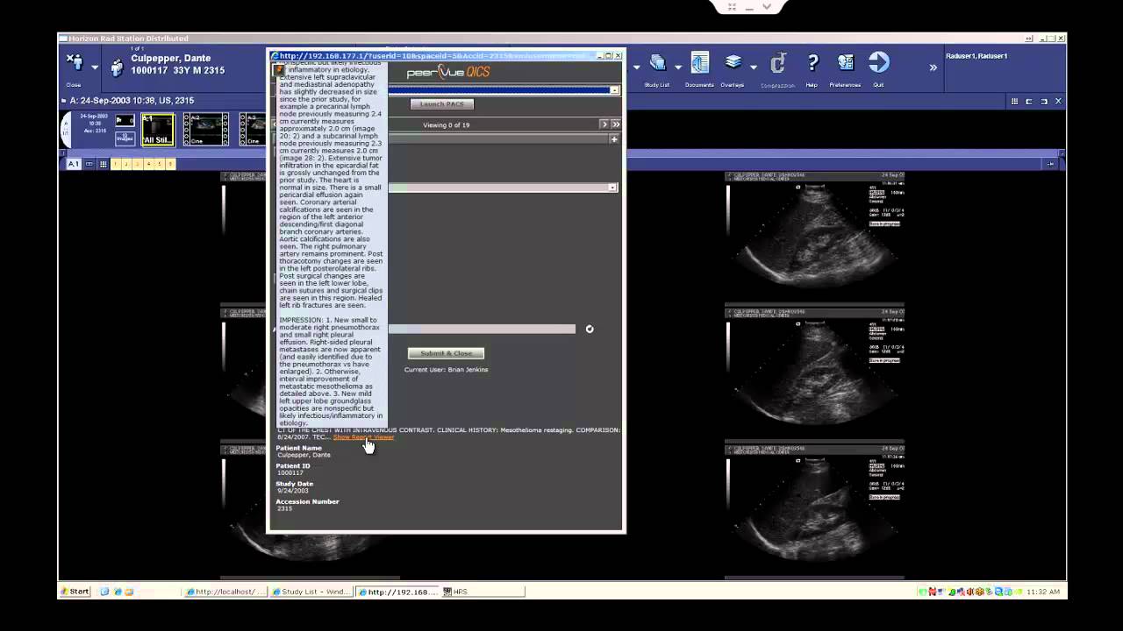The height and width of the screenshot is (631, 1123).
Task: Select the A.1 viewport tab
Action: coord(74,164)
